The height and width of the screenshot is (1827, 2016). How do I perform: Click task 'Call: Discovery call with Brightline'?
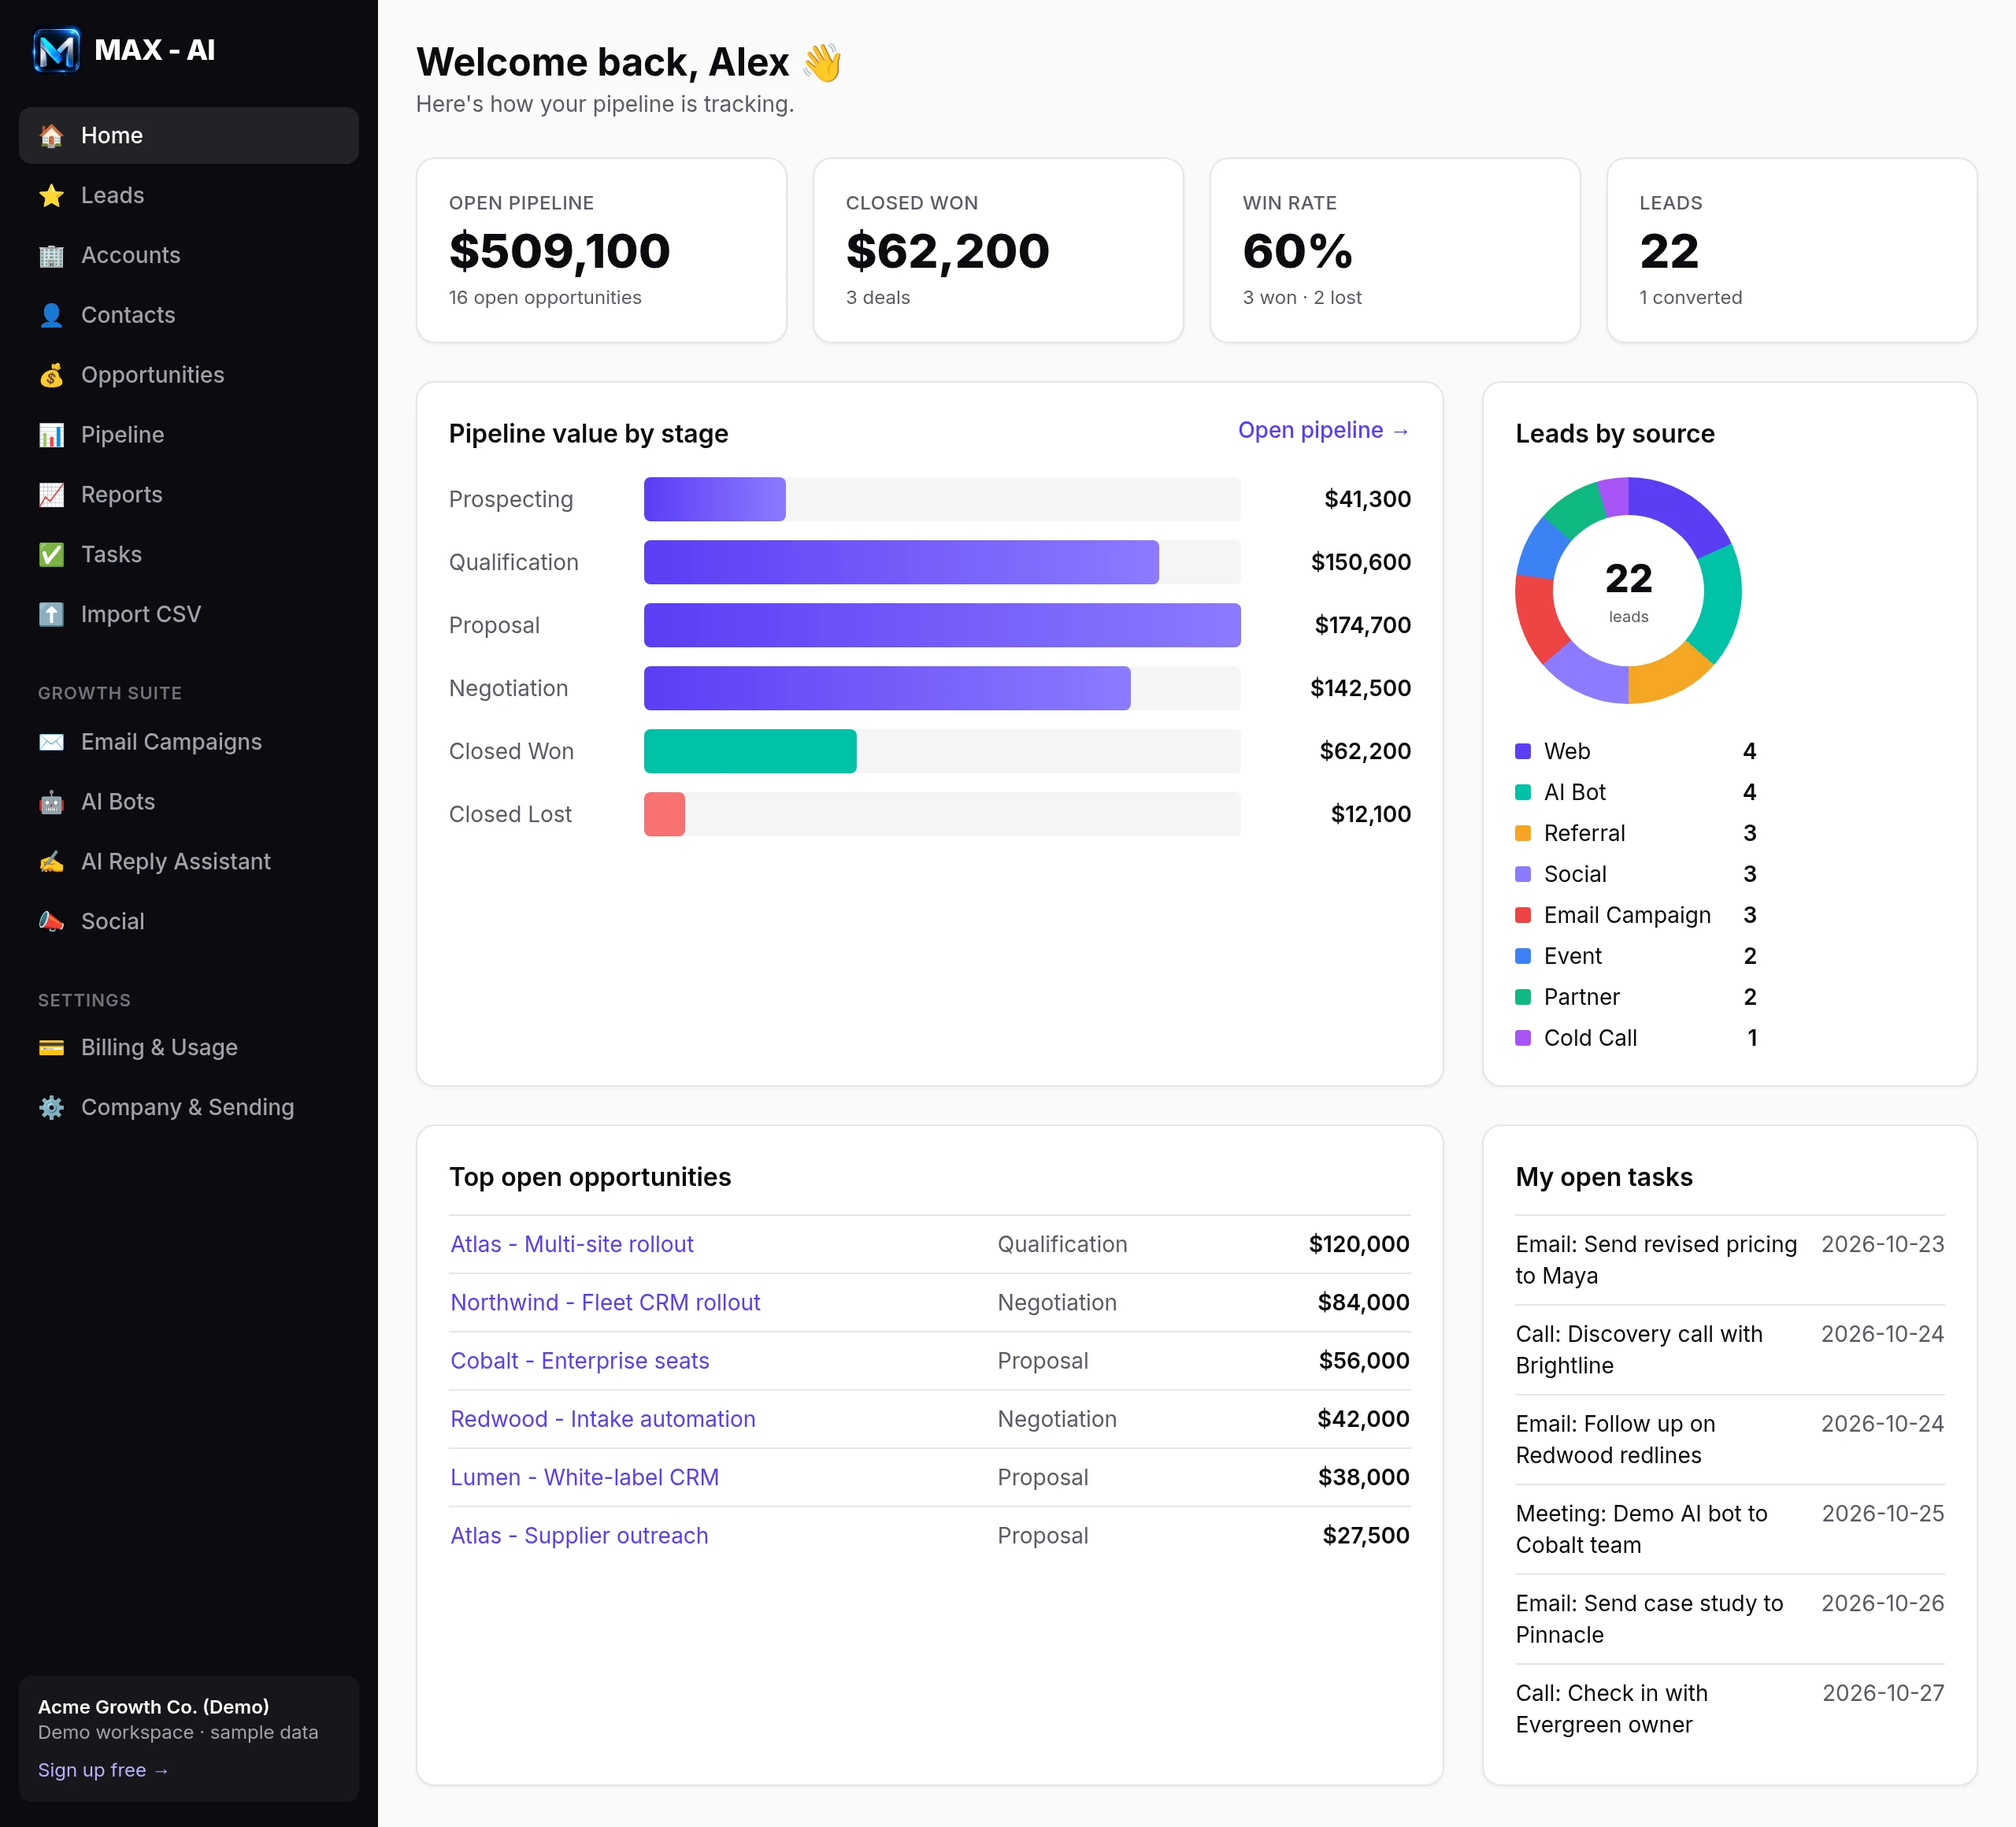(1640, 1350)
